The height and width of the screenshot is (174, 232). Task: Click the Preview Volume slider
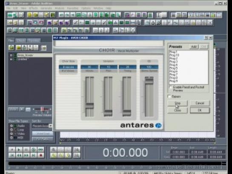(x=42, y=109)
